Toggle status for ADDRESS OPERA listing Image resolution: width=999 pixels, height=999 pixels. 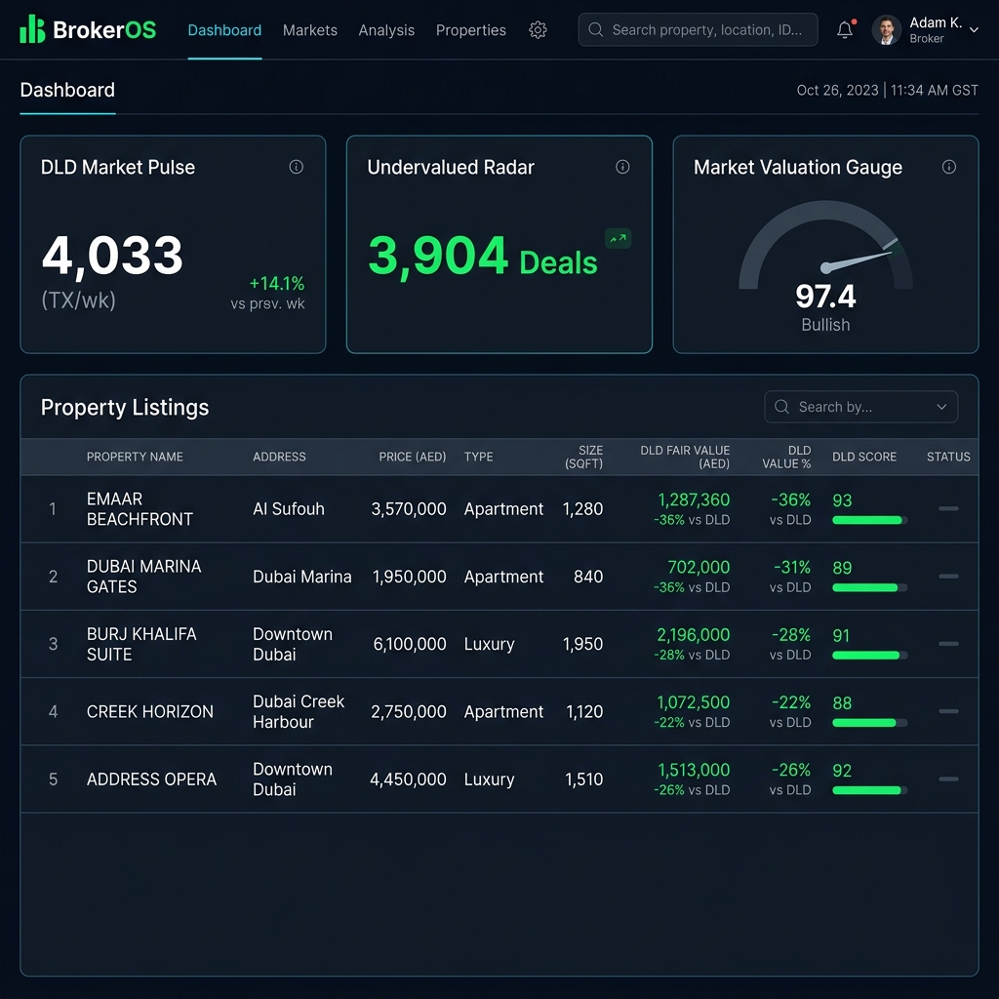click(947, 779)
